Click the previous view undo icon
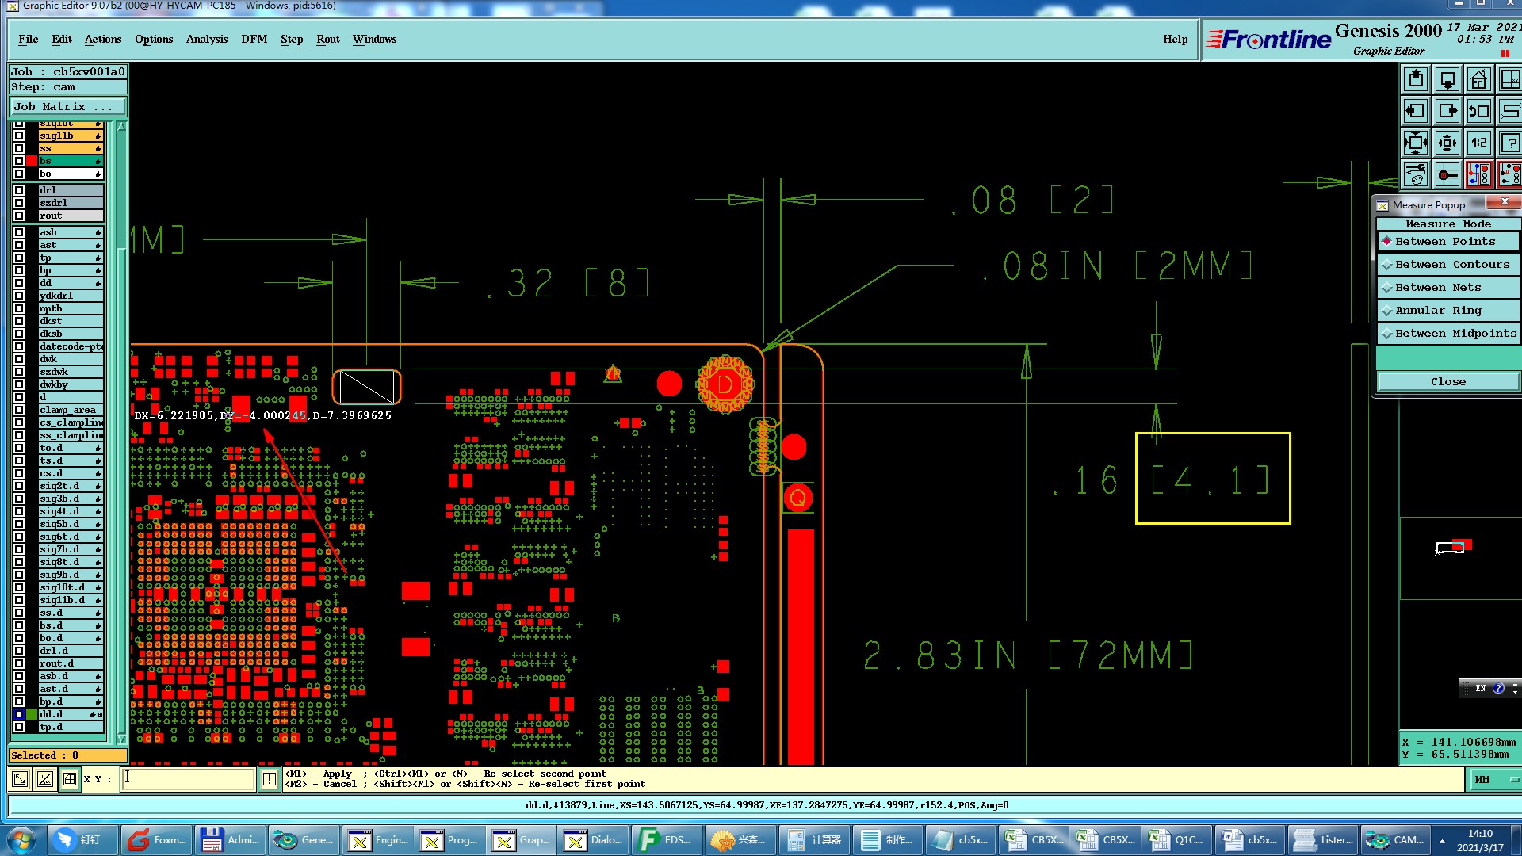Viewport: 1522px width, 856px height. pyautogui.click(x=1478, y=112)
